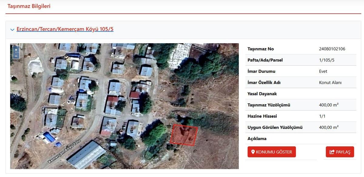Click the İmar Durumu label
The width and height of the screenshot is (364, 177).
[x=261, y=71]
